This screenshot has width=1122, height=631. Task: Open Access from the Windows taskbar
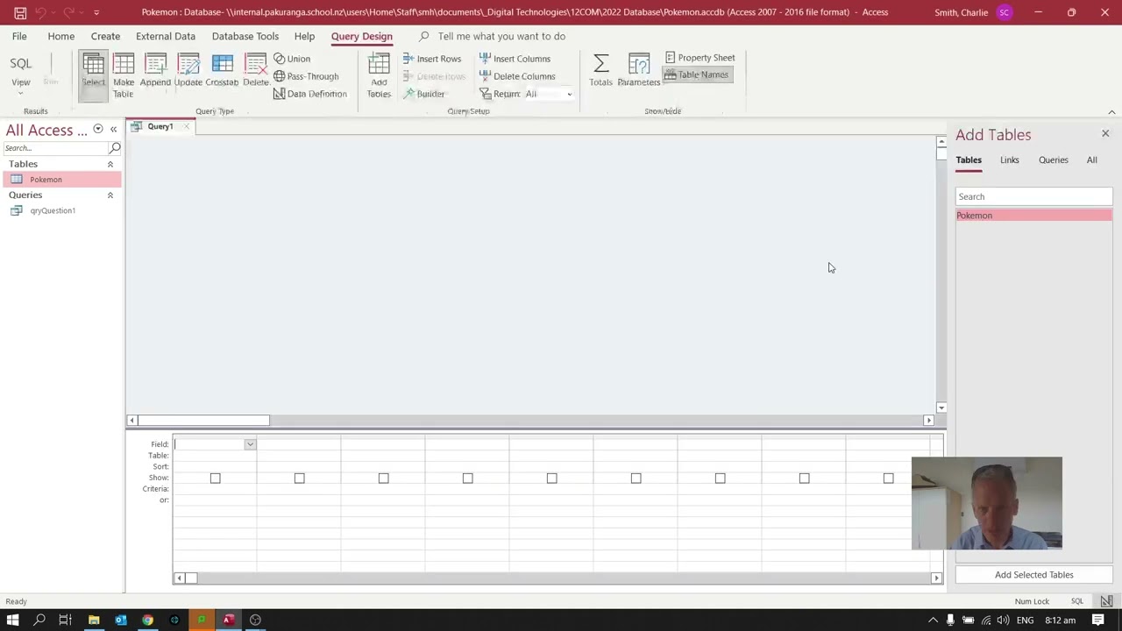[x=228, y=620]
